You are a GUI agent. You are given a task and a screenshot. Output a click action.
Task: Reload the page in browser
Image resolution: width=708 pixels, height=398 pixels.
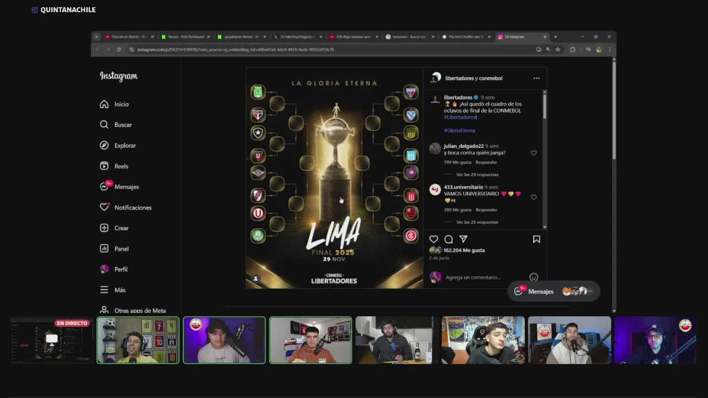119,49
